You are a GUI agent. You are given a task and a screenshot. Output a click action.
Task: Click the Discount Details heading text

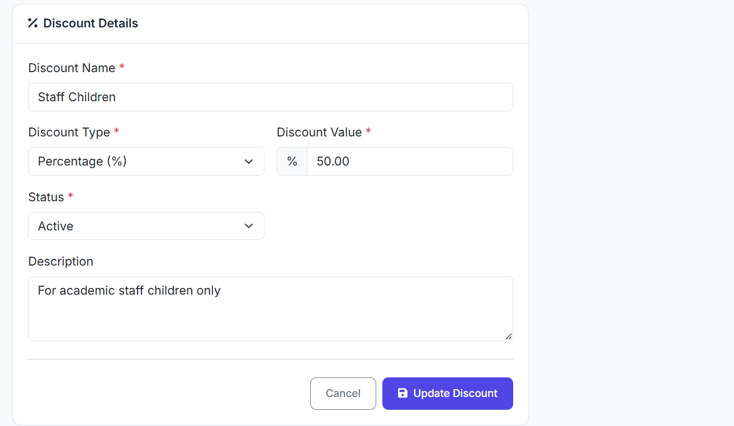pyautogui.click(x=91, y=23)
